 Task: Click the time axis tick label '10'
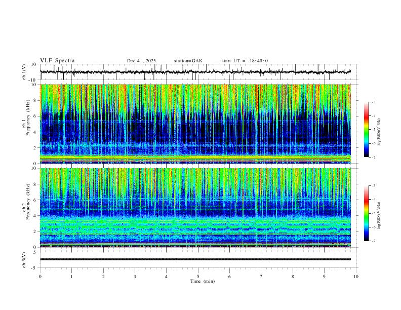coord(356,277)
